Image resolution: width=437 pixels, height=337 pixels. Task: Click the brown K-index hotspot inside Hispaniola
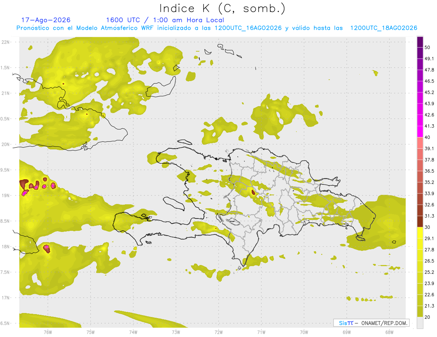tap(253, 192)
